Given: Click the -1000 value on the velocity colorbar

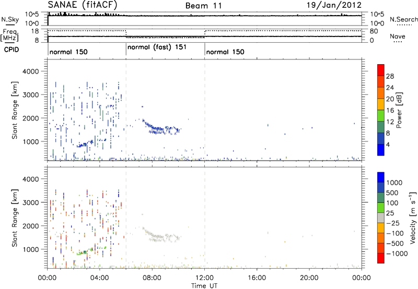Looking at the screenshot, I should [397, 254].
